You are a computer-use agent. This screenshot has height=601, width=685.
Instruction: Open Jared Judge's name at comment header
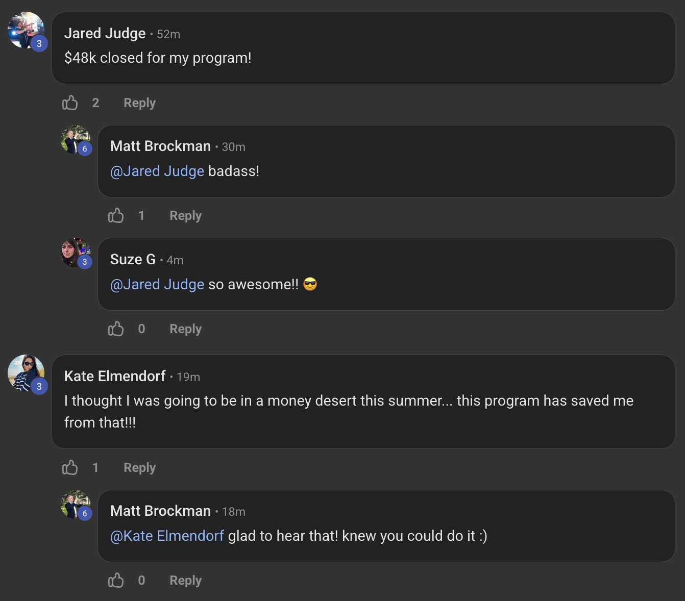pos(105,34)
